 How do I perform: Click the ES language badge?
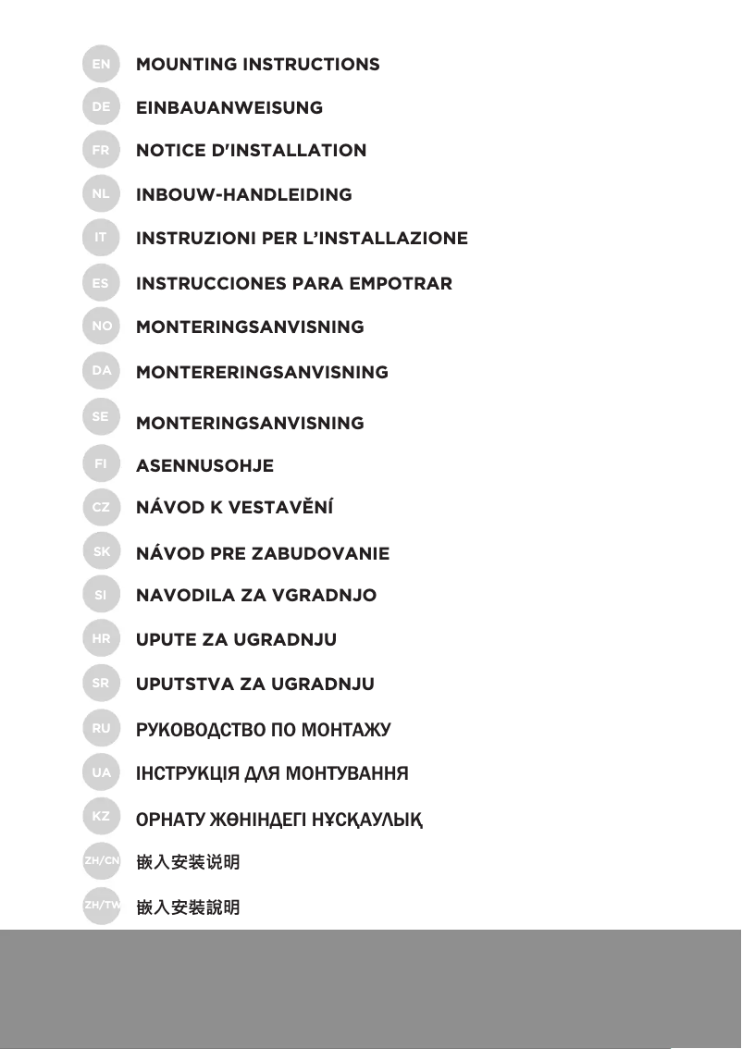pos(101,283)
